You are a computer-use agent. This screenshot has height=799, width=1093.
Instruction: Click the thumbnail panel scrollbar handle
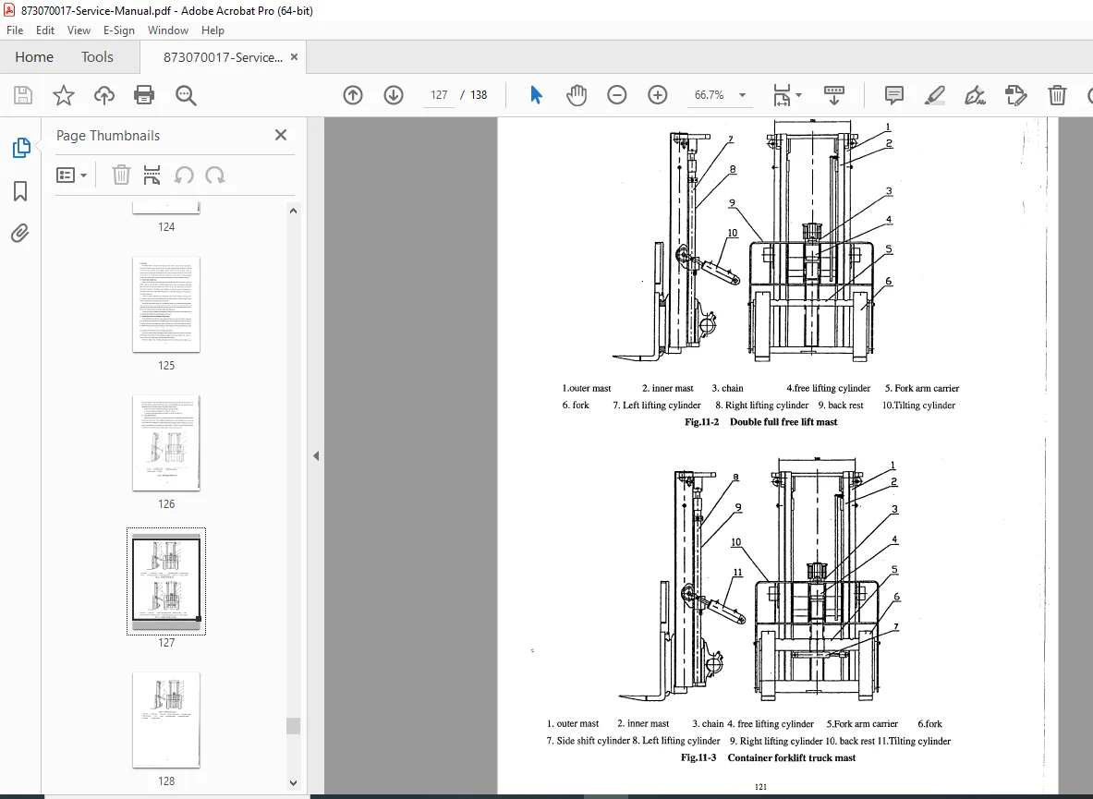tap(294, 726)
